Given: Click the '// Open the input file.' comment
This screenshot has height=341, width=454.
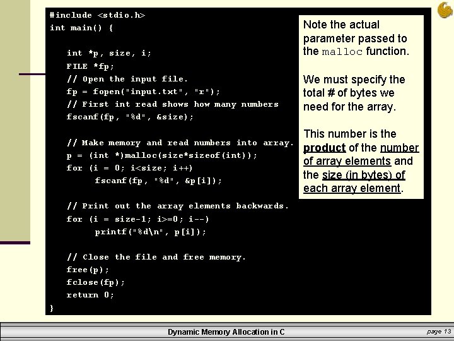Looking at the screenshot, I should coord(127,79).
